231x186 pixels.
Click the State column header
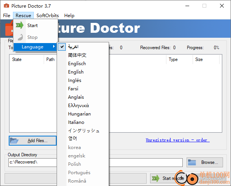[27, 59]
